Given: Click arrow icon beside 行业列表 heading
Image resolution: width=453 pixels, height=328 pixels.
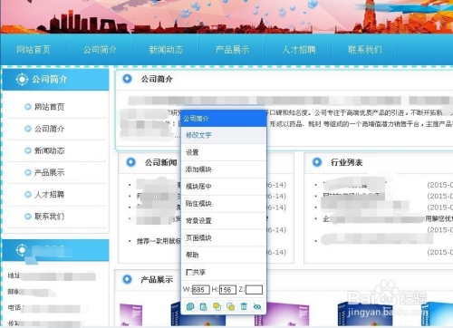Looking at the screenshot, I should tap(317, 162).
